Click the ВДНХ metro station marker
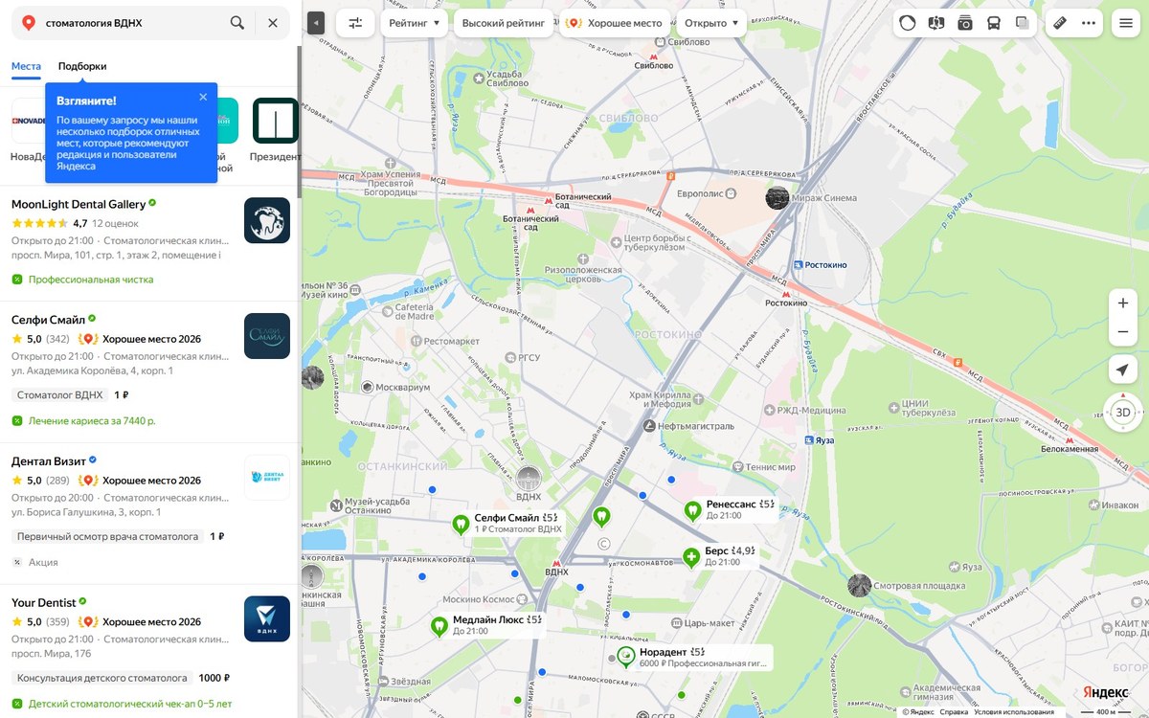 556,562
